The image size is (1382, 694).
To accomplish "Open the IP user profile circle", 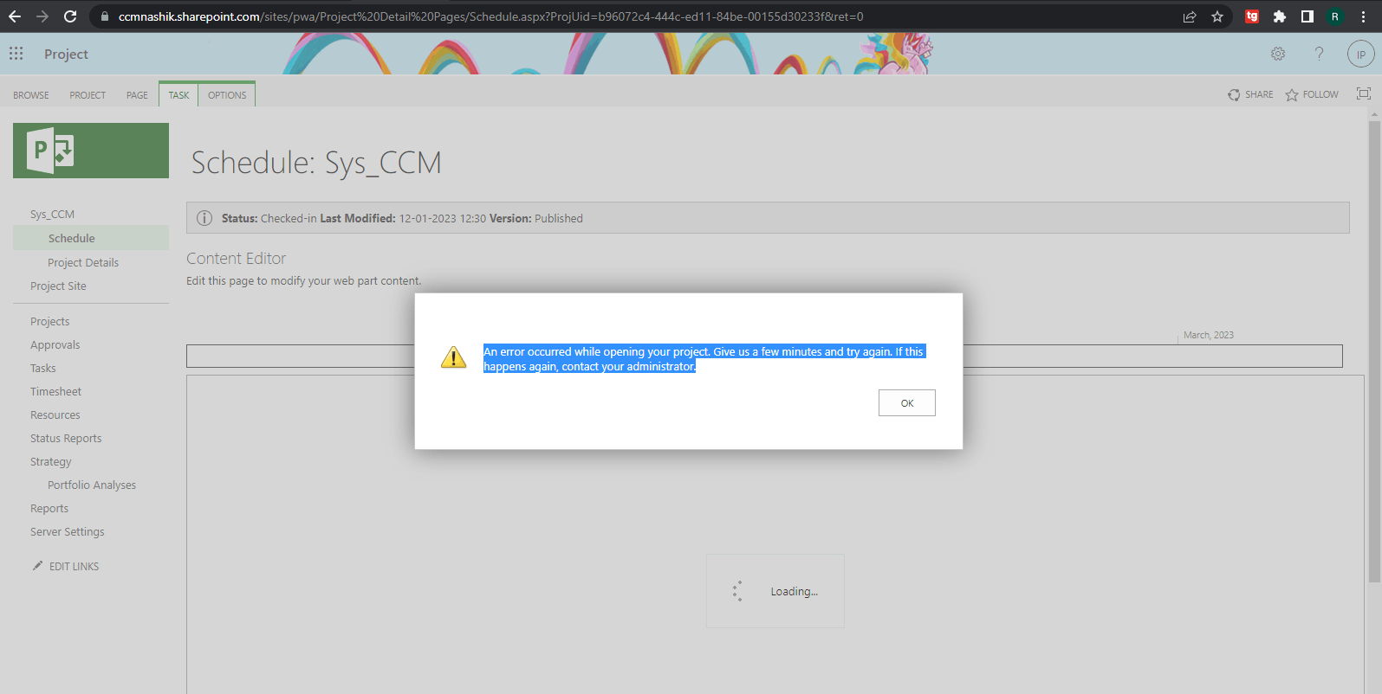I will click(x=1360, y=54).
